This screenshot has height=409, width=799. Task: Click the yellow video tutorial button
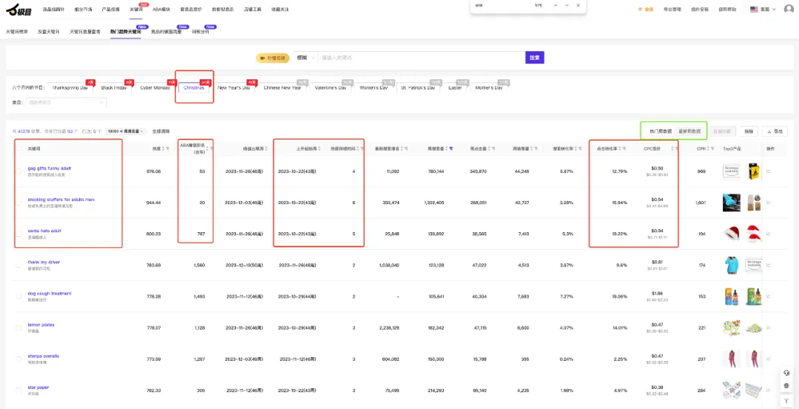tap(273, 58)
